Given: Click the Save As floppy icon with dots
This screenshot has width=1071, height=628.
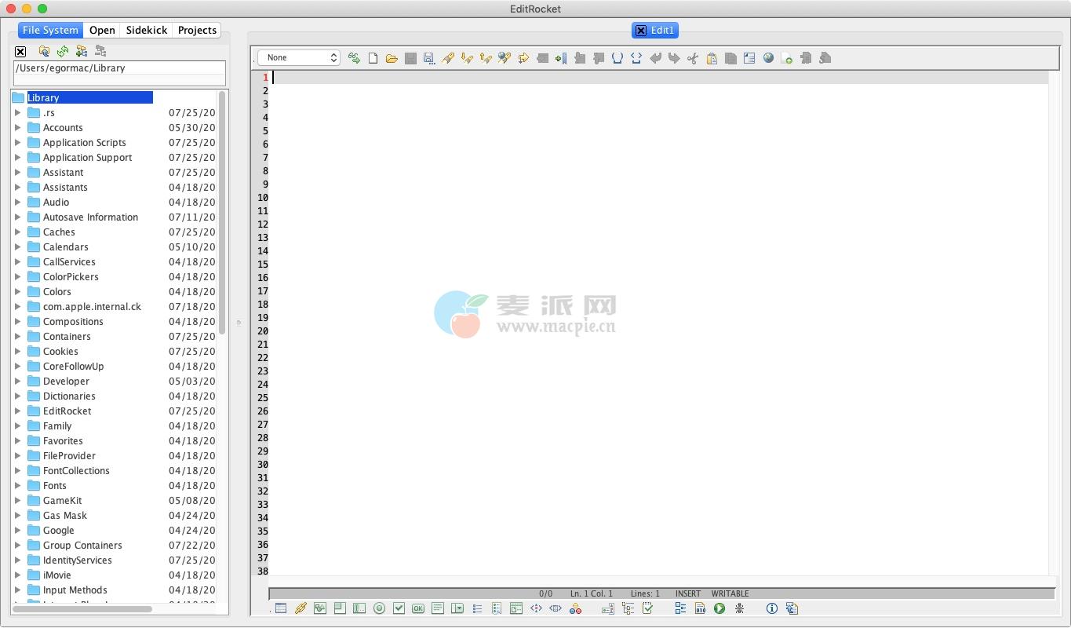Looking at the screenshot, I should [429, 58].
